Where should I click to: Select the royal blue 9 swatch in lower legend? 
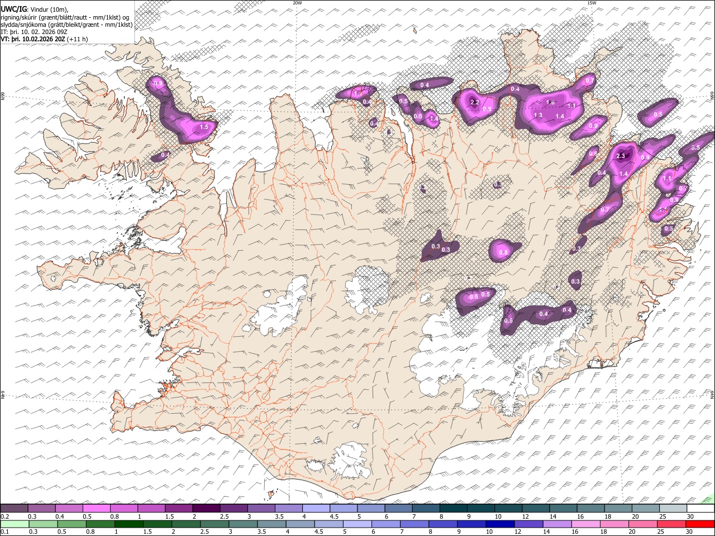tap(472, 524)
